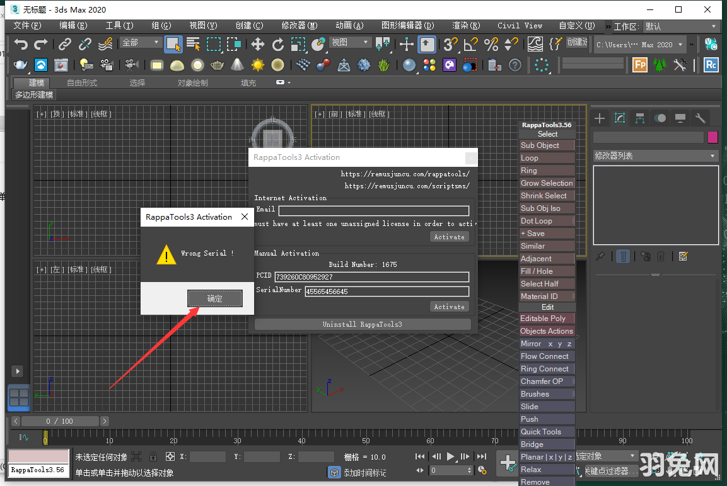Click the animation time slider

60,421
